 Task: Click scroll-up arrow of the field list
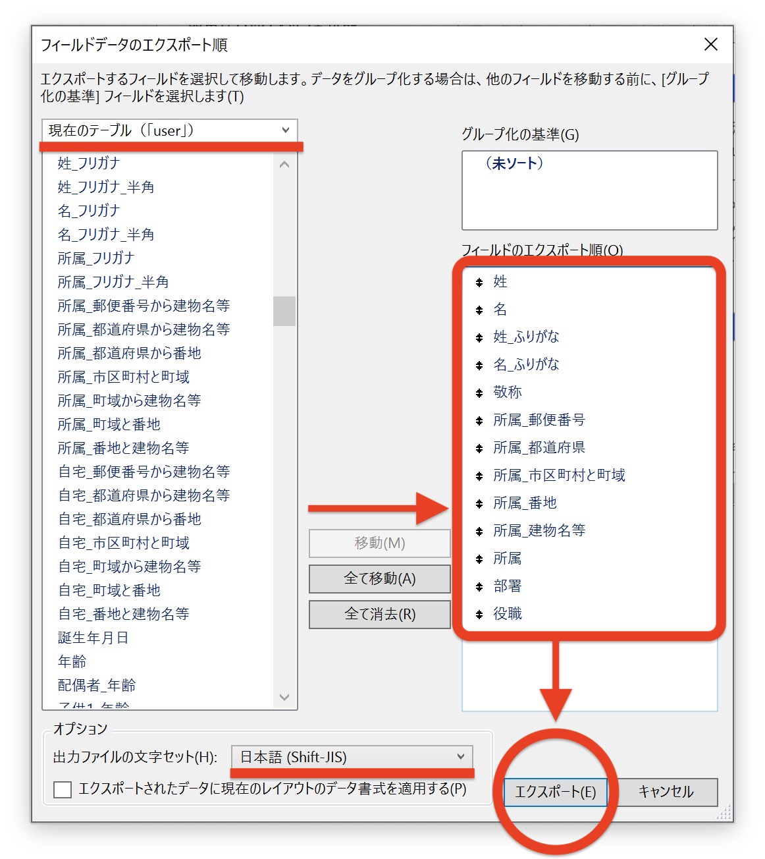point(284,165)
